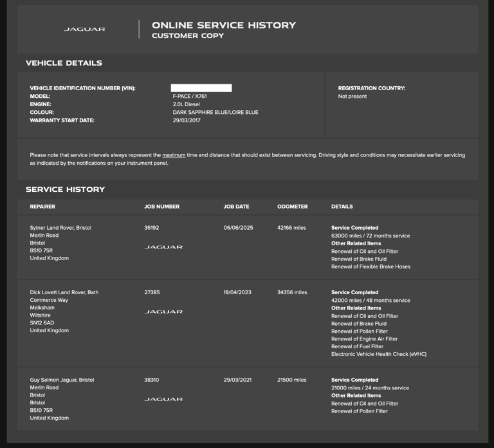Click the 'JOB NUMBER' column header
Screen dimensions: 494x448
162,207
